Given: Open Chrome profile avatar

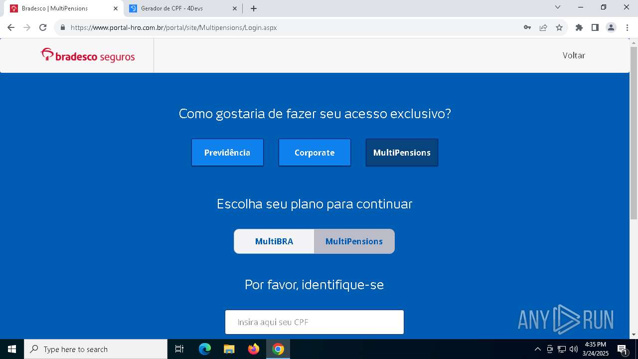Looking at the screenshot, I should pos(611,27).
